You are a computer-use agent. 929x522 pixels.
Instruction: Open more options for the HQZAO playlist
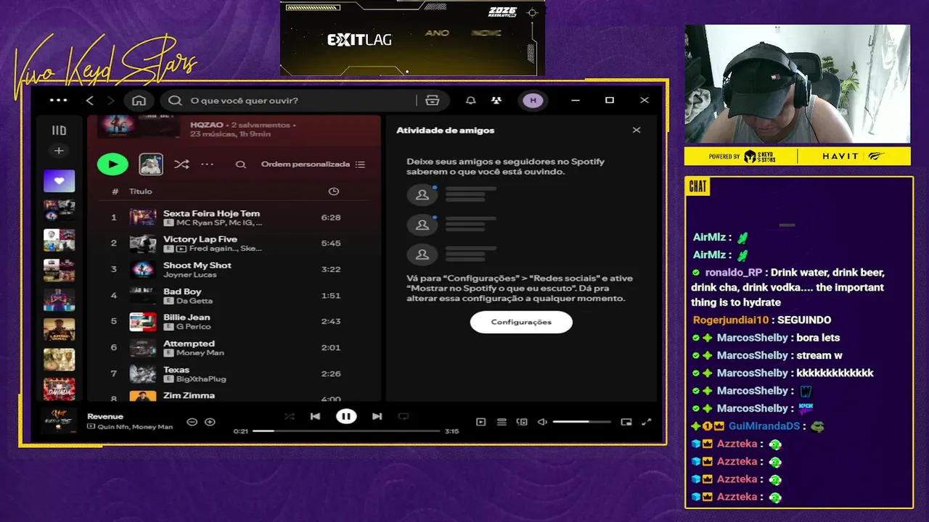point(207,165)
